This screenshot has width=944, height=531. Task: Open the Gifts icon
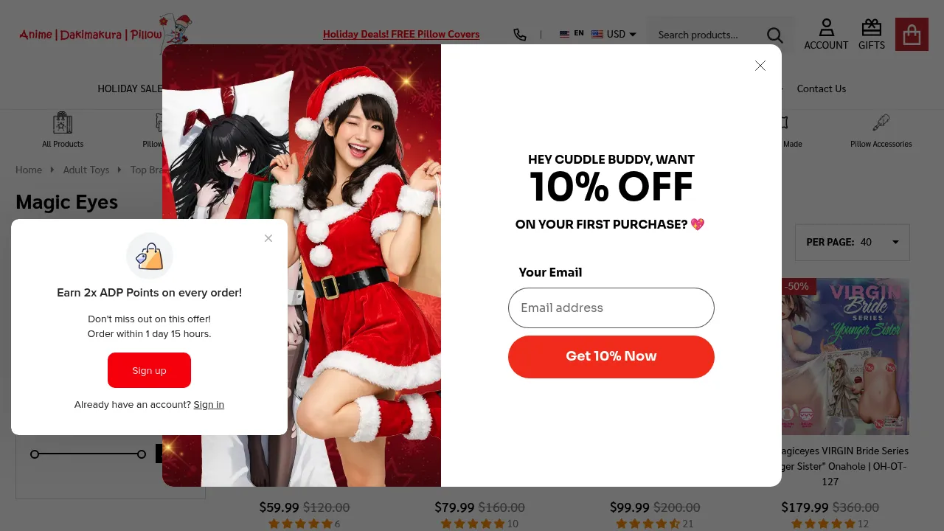[872, 34]
